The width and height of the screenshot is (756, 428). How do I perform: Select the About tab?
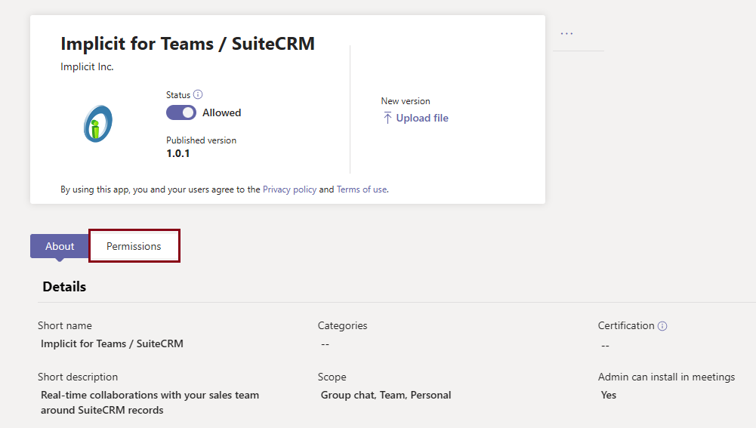(x=60, y=246)
